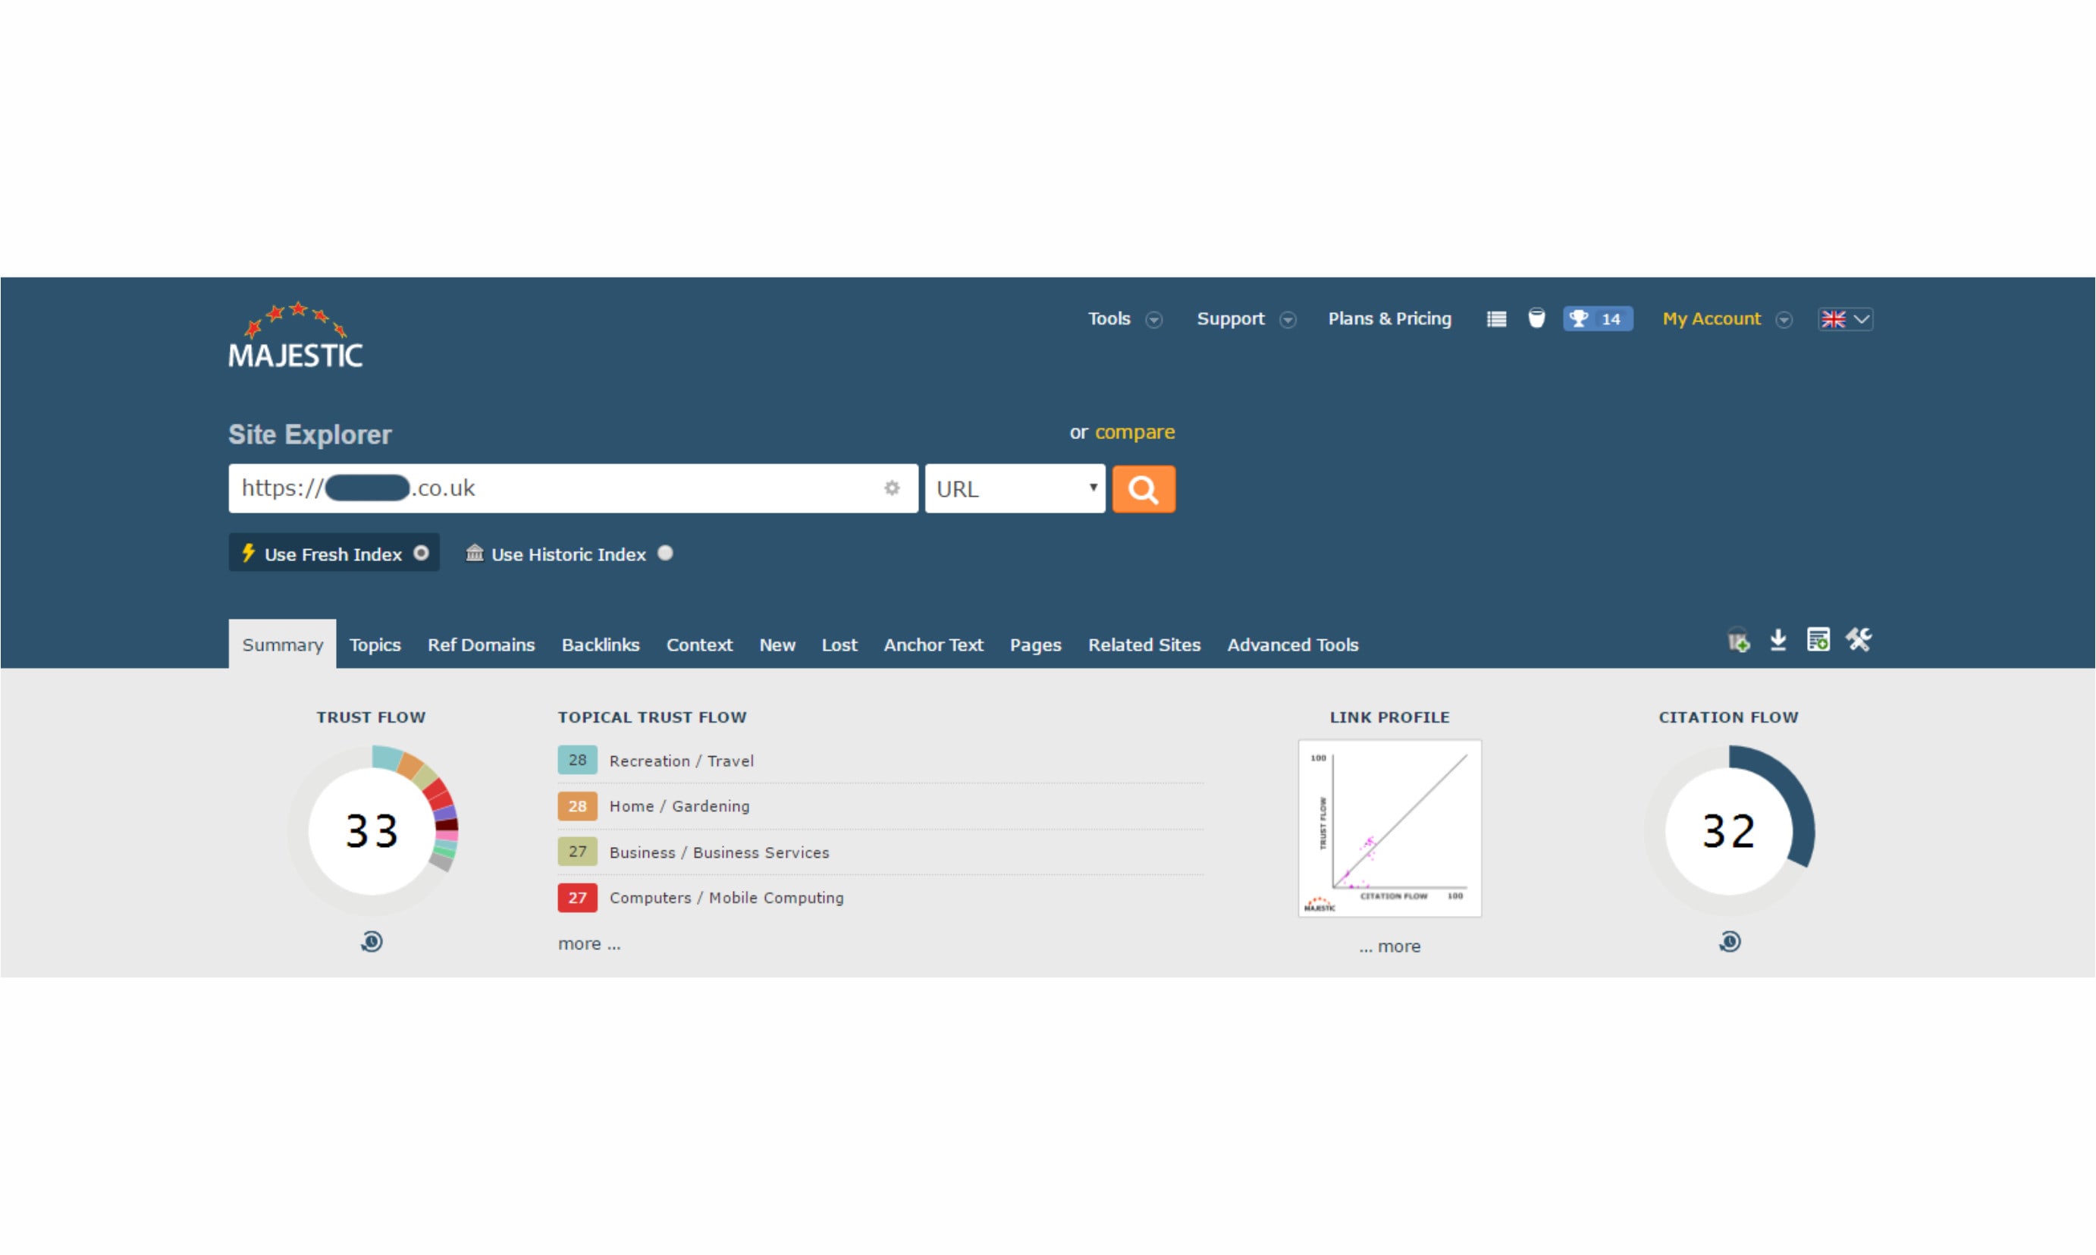Click the create report icon
Image resolution: width=2096 pixels, height=1255 pixels.
pos(1818,640)
